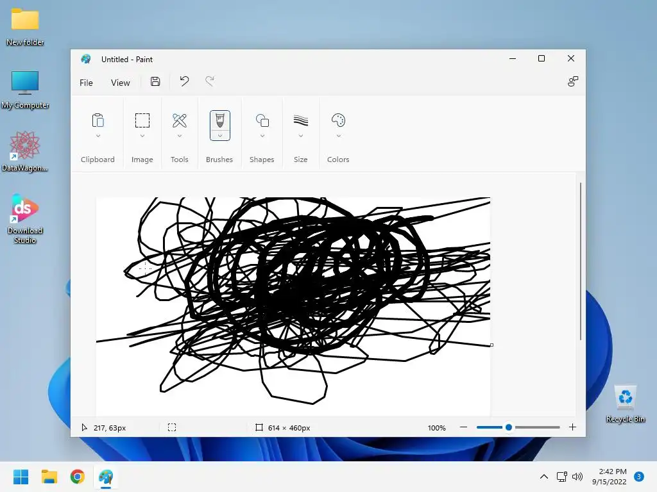Image resolution: width=657 pixels, height=492 pixels.
Task: Click the Clipboard paste icon
Action: click(x=98, y=120)
